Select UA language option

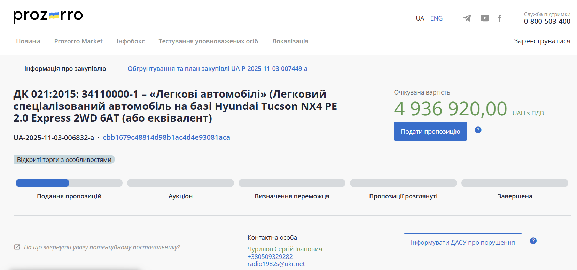[x=420, y=18]
